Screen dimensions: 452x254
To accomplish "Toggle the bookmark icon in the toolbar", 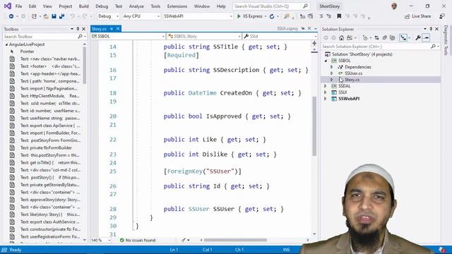I will click(x=339, y=16).
